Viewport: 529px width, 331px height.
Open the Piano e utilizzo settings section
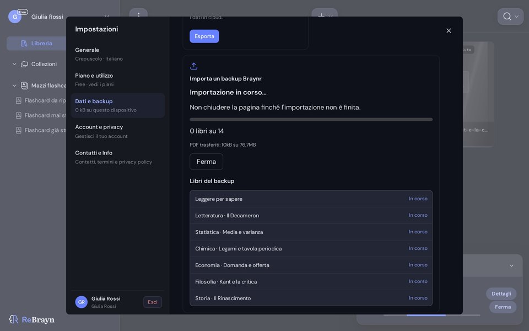click(x=118, y=79)
